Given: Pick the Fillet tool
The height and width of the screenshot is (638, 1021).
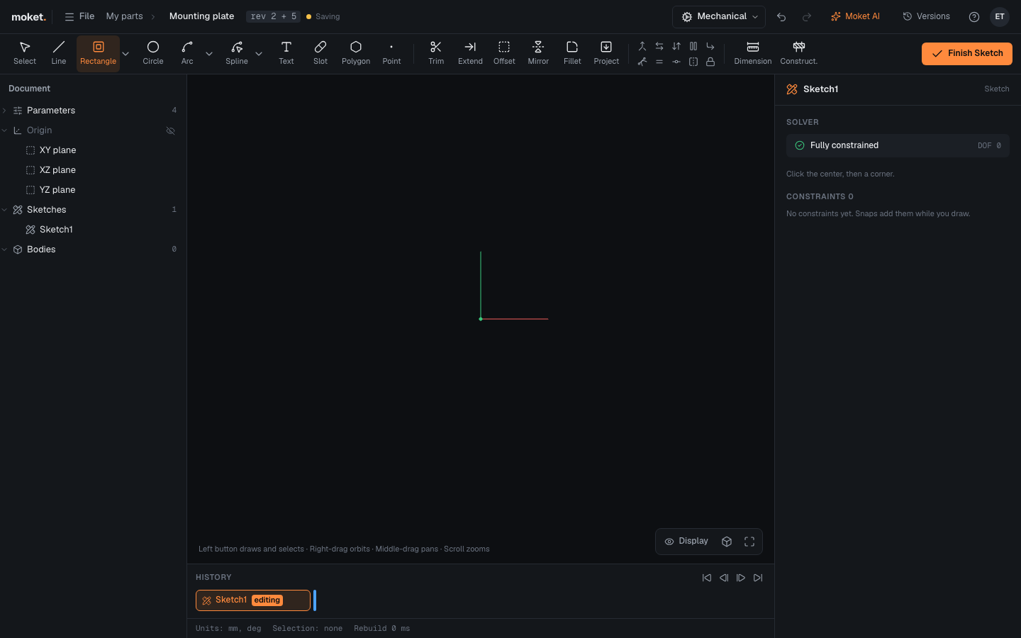Looking at the screenshot, I should [572, 53].
